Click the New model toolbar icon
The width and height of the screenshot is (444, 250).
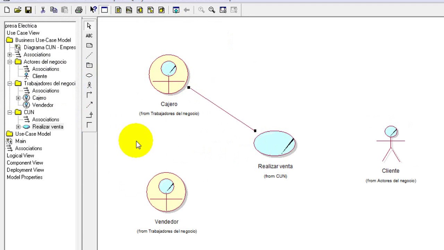click(x=7, y=10)
